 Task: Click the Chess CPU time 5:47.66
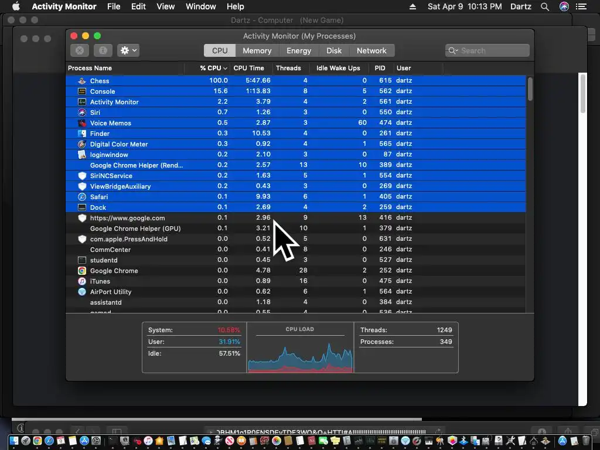(258, 80)
